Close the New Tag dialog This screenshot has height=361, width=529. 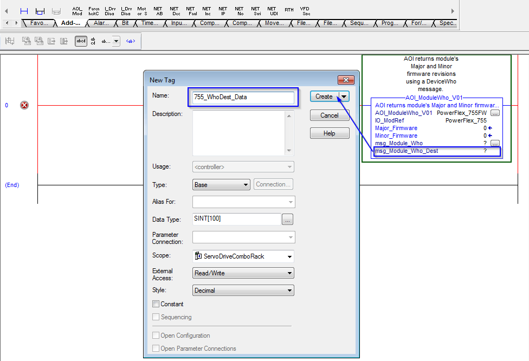(346, 80)
